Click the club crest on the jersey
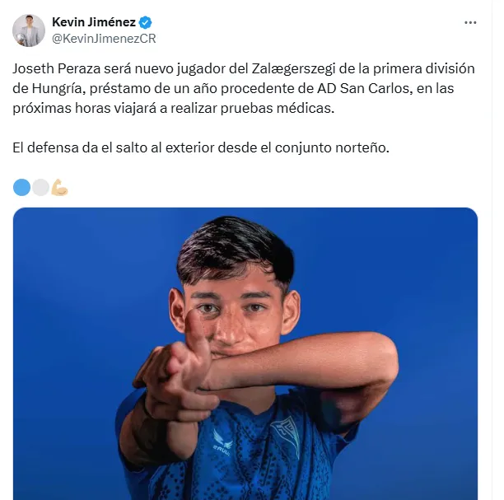This screenshot has width=504, height=500. click(x=286, y=436)
